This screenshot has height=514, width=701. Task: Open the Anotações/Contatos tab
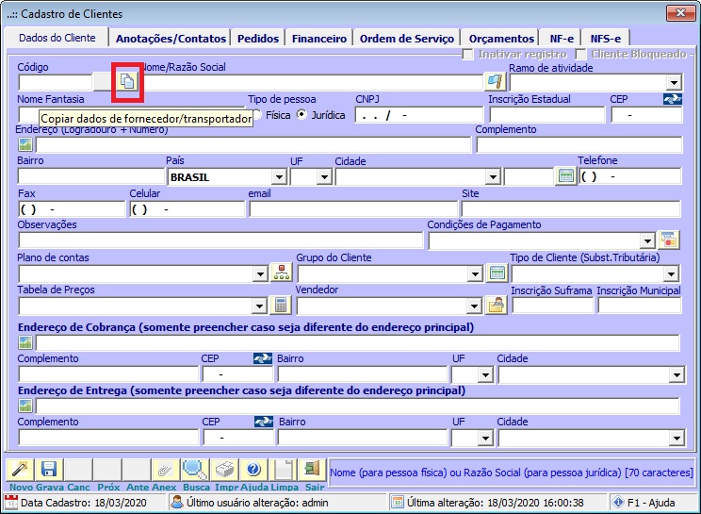click(171, 39)
